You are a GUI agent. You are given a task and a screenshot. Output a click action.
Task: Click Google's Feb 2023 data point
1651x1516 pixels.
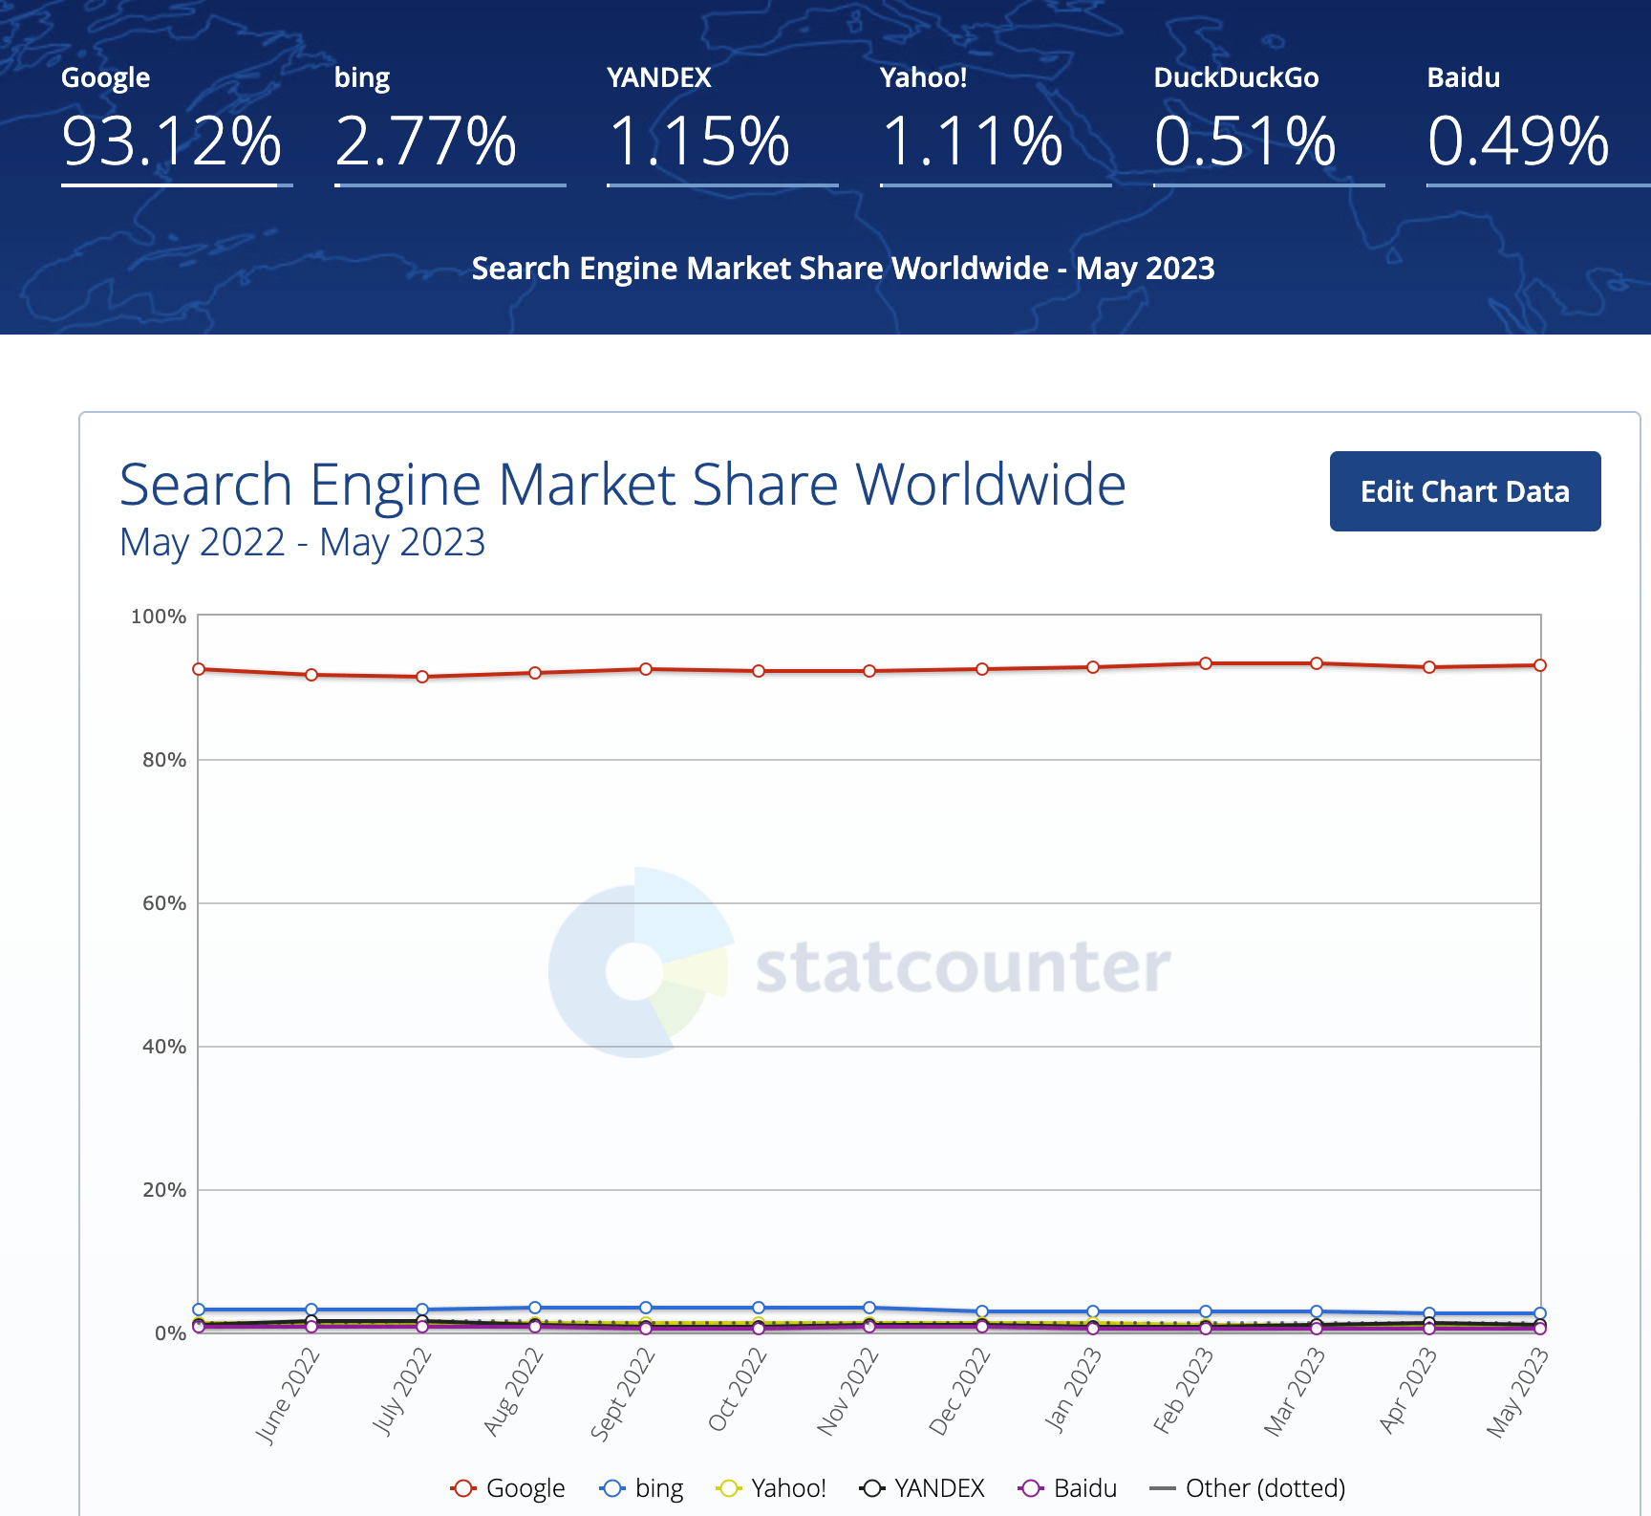click(1206, 663)
